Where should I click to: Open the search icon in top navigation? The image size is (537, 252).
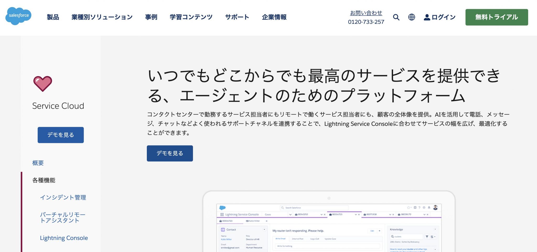pyautogui.click(x=396, y=17)
